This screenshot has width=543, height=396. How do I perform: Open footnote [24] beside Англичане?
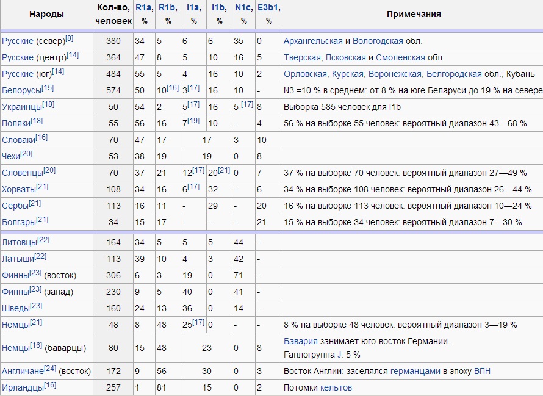[50, 369]
